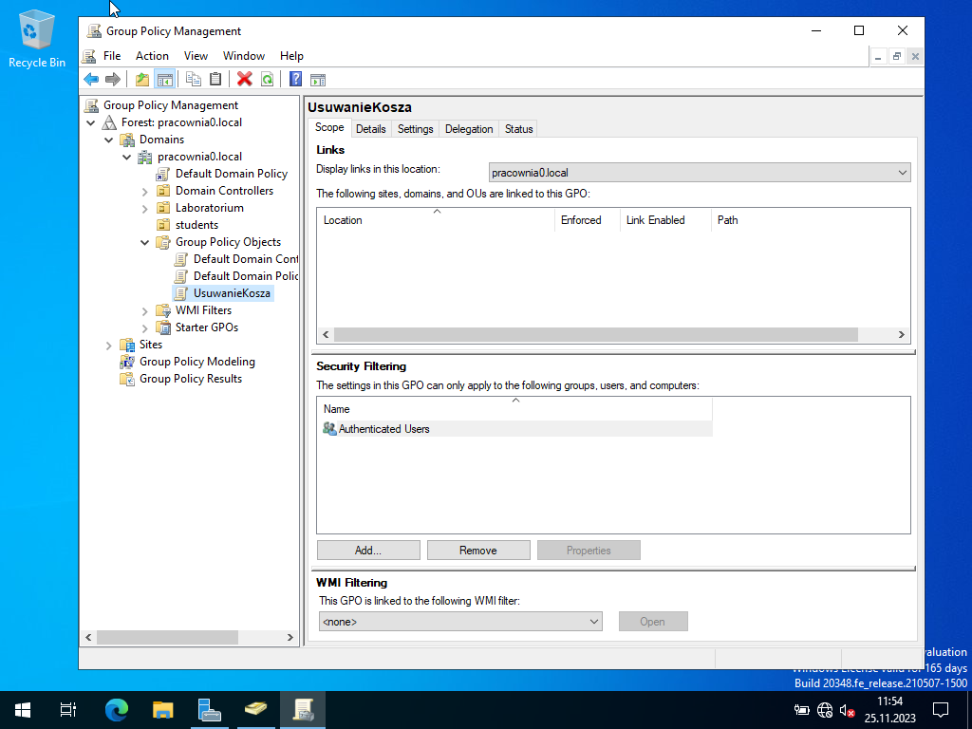
Task: Select the UsuwanieKosza GPO in tree
Action: coord(232,293)
